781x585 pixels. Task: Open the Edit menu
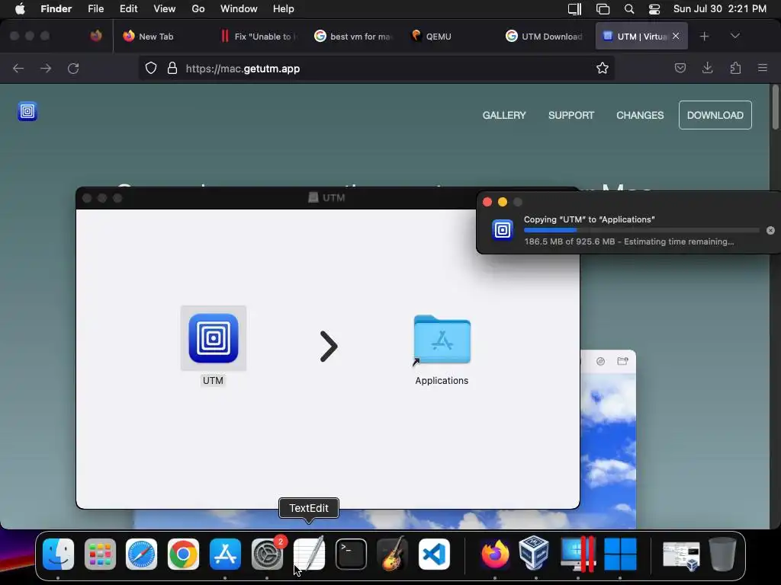(x=128, y=9)
